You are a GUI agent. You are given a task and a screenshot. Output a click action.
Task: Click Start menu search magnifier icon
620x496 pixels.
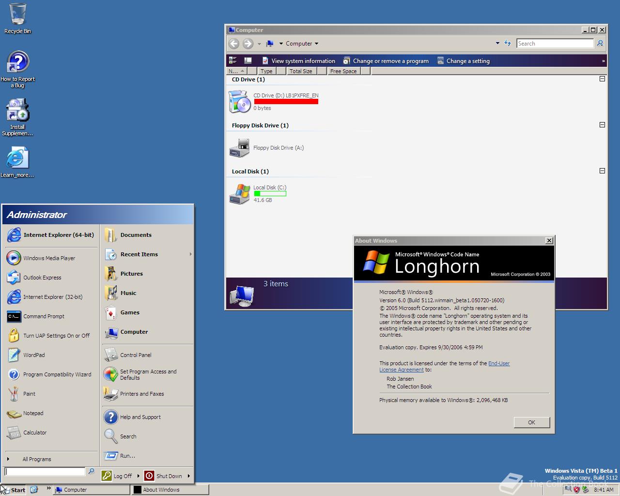pyautogui.click(x=91, y=471)
